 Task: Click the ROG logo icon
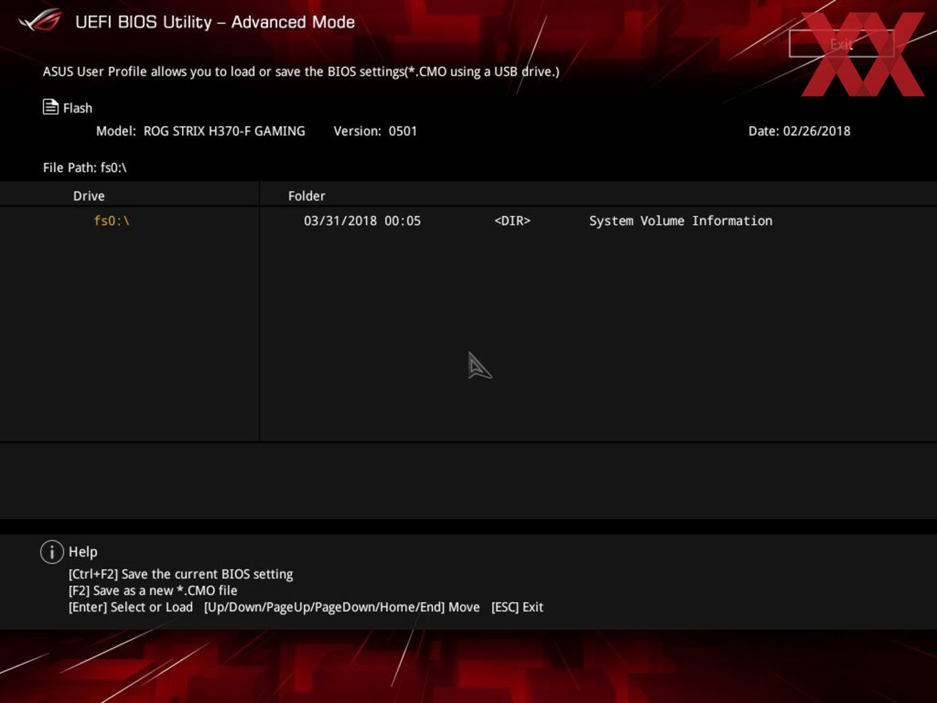[x=40, y=21]
